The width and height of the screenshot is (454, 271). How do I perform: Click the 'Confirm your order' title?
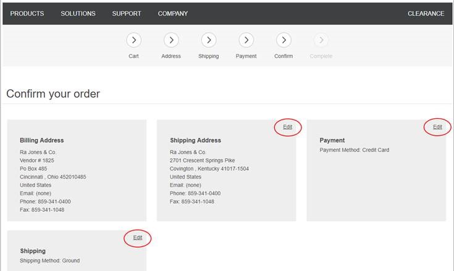53,94
